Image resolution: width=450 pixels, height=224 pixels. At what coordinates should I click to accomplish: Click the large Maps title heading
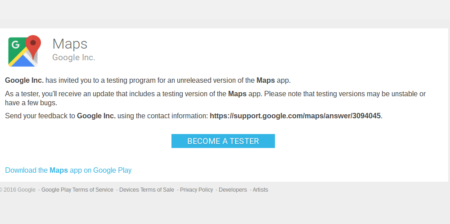(x=70, y=44)
